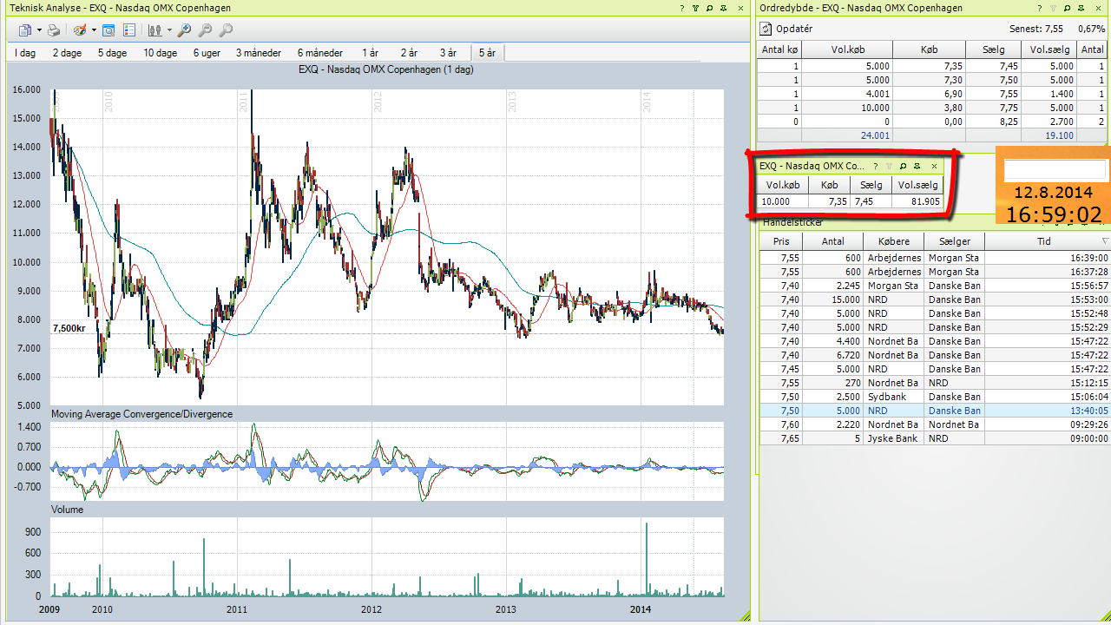1111x625 pixels.
Task: Sort by the Tid column header
Action: (x=1044, y=241)
